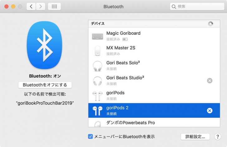Click the large blue Bluetooth logo
227x147 pixels.
(x=45, y=45)
